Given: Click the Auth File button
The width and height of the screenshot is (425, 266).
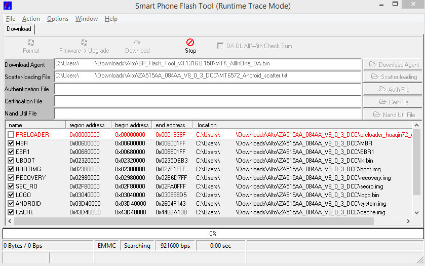Looking at the screenshot, I should coord(393,89).
